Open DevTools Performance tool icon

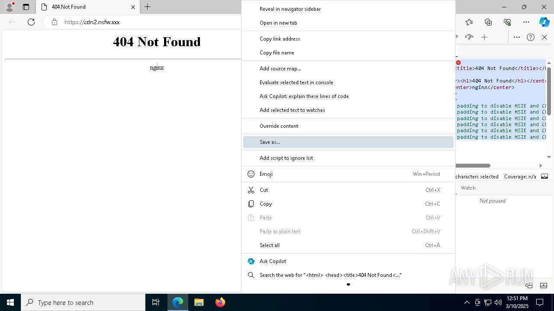pos(470,37)
